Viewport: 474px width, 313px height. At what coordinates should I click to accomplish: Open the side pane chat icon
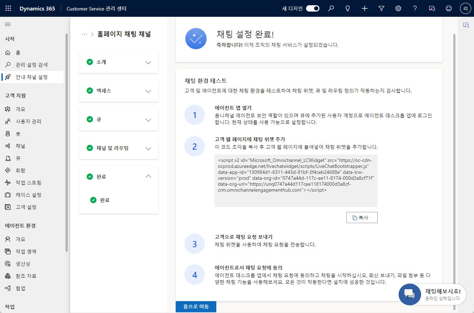[x=466, y=25]
